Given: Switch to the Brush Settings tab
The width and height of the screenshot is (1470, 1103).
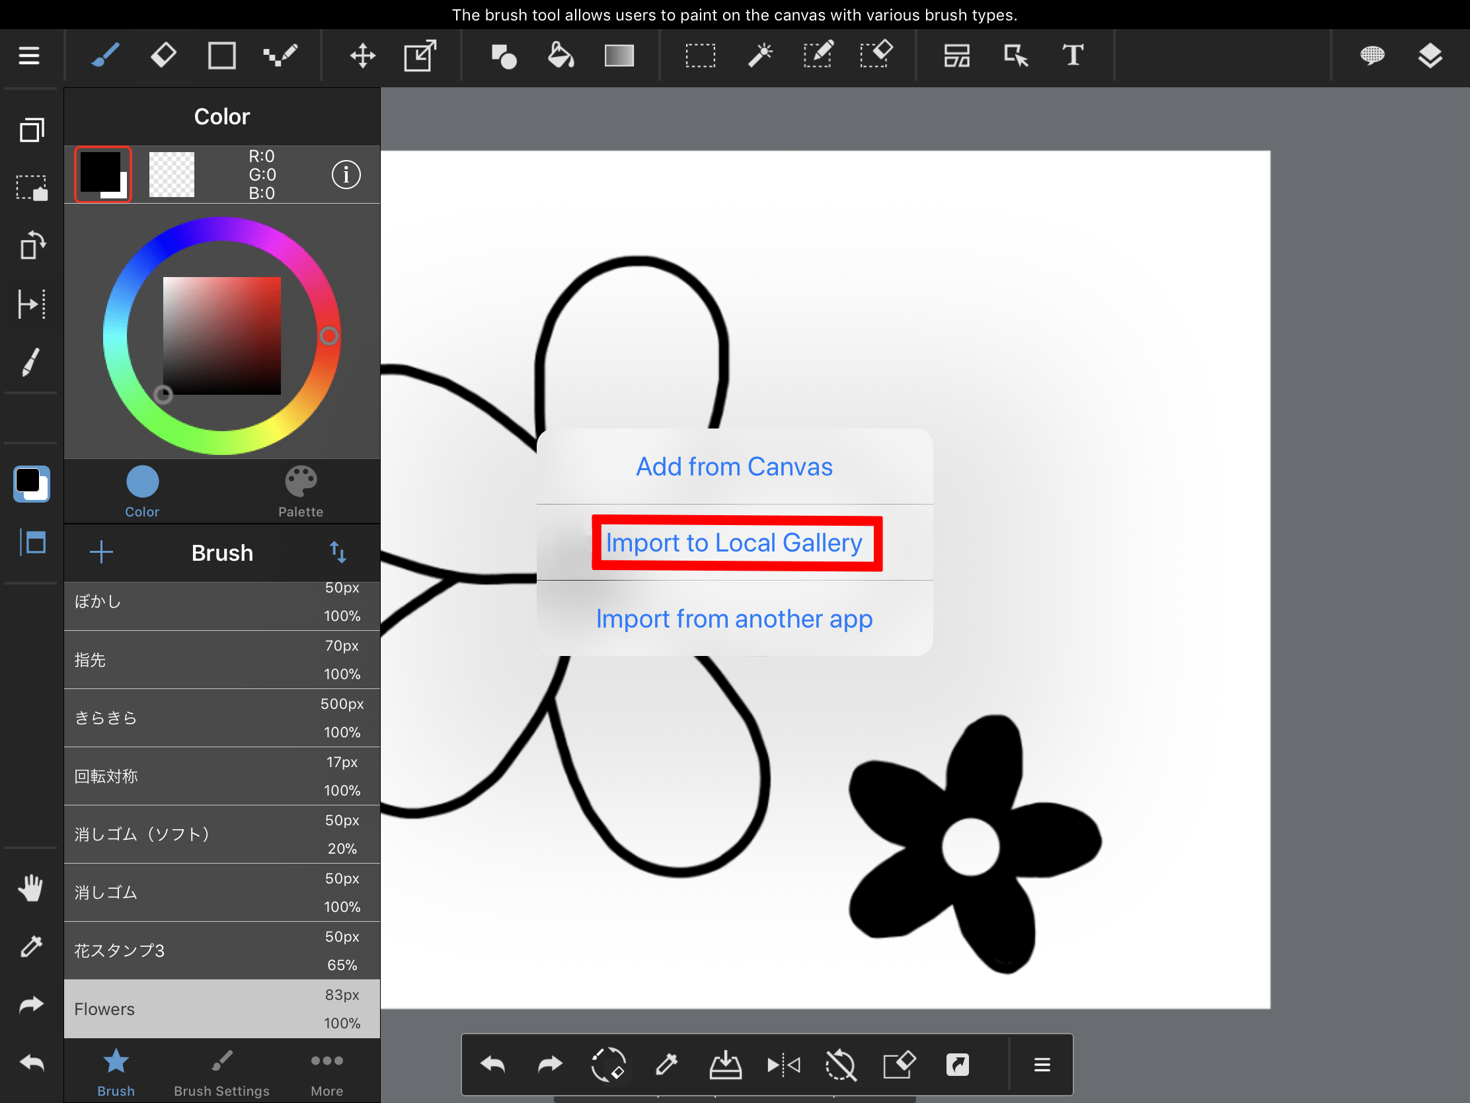Looking at the screenshot, I should 222,1072.
